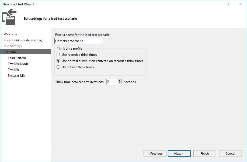Go to Location(Azure datacenter) page
This screenshot has width=247, height=162.
pos(23,40)
